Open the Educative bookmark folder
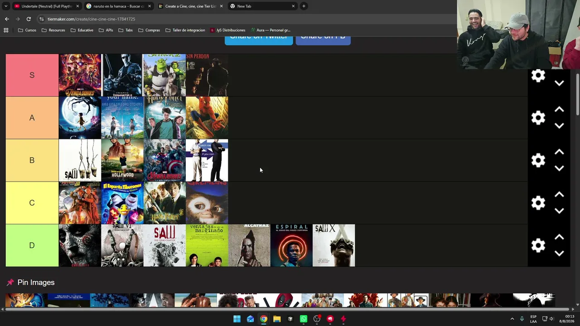580x326 pixels. [82, 30]
